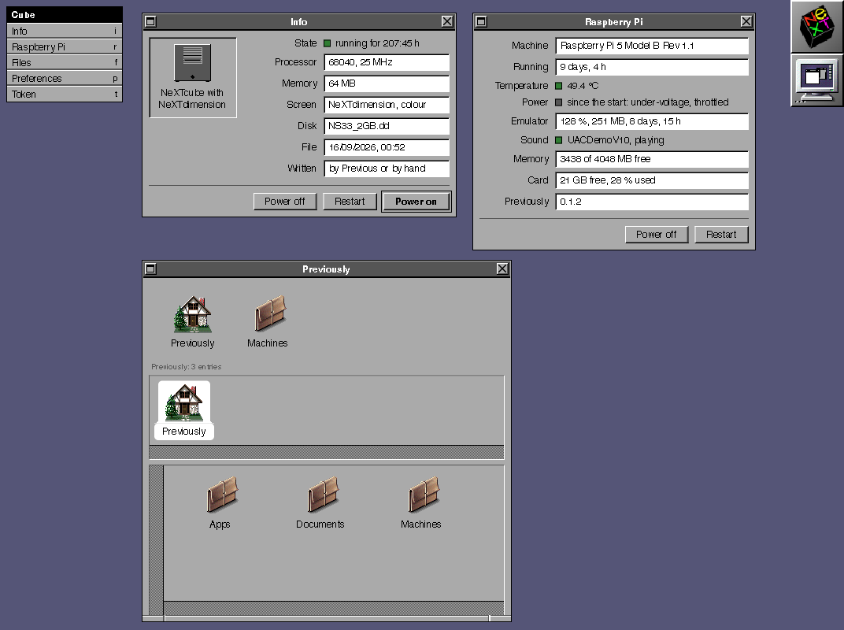This screenshot has width=844, height=630.
Task: Click the Written field by Previous or by hand
Action: point(387,169)
